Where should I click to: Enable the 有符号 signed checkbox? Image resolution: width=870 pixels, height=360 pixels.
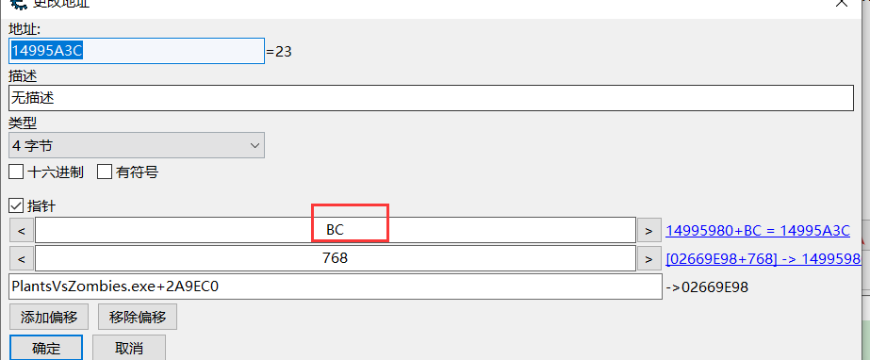tap(105, 172)
